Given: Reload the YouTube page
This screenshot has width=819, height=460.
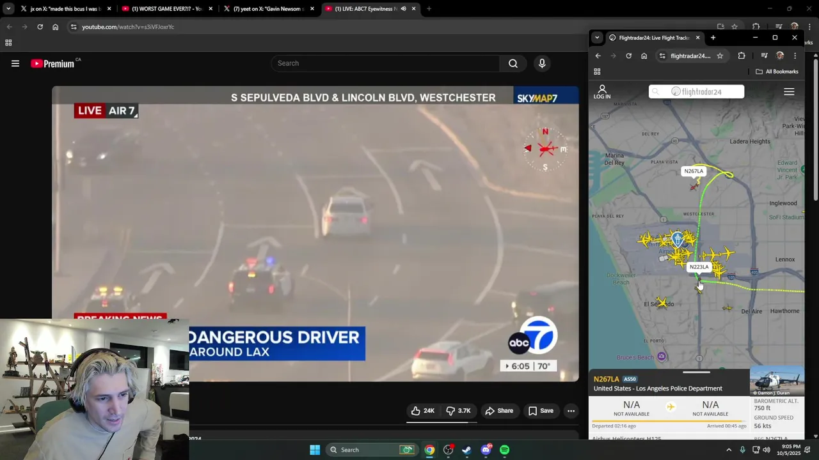Looking at the screenshot, I should click(40, 27).
